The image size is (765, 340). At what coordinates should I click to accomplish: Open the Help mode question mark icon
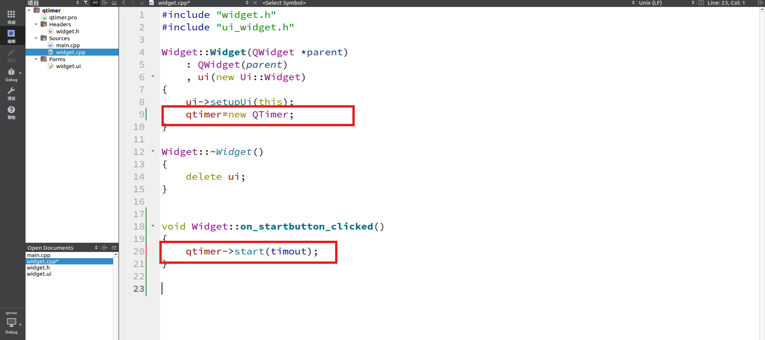[11, 110]
